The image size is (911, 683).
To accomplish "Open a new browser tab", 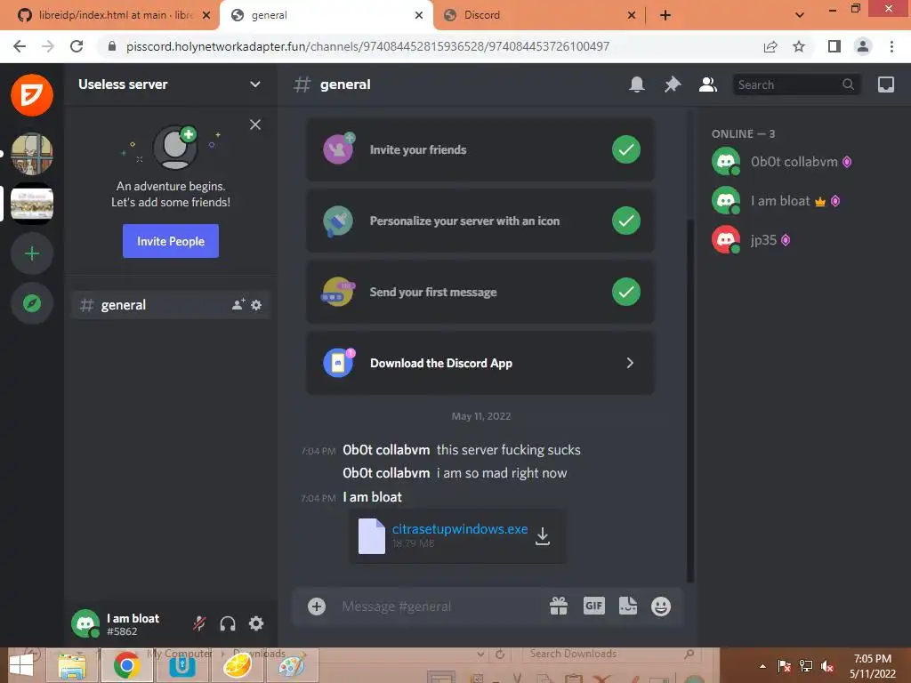I will 665,15.
